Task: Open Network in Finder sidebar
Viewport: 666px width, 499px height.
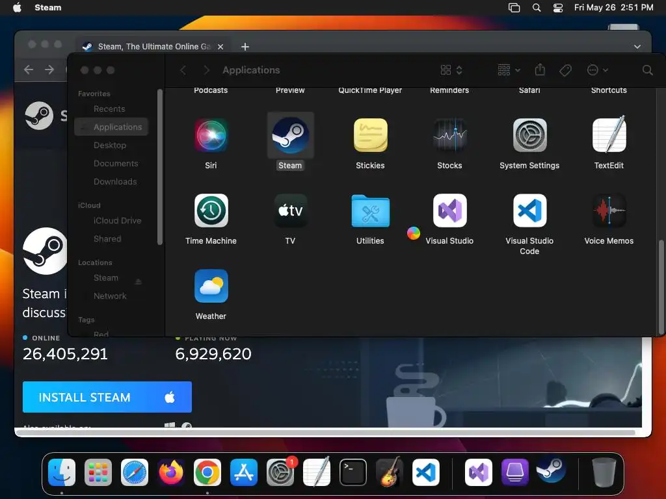Action: (x=111, y=296)
